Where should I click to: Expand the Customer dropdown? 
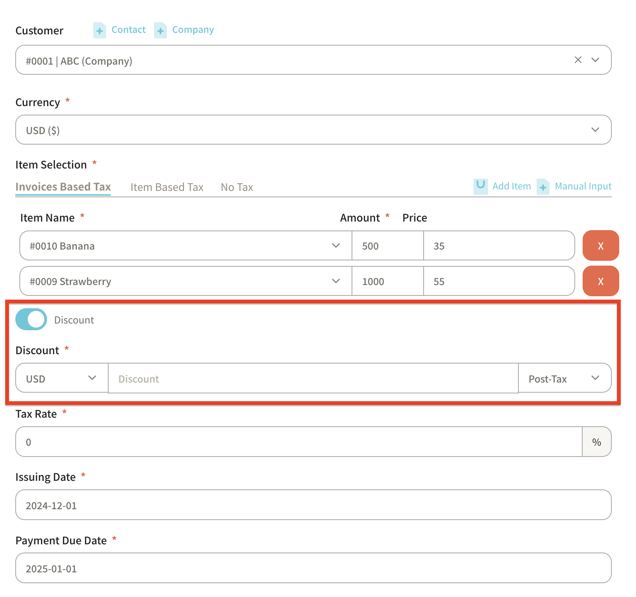(595, 60)
